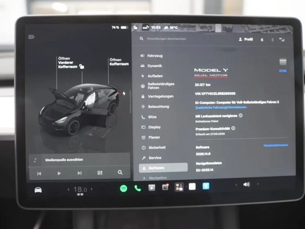Tap the 18°C weather indicator
Image resolution: width=305 pixels, height=229 pixels.
[171, 28]
